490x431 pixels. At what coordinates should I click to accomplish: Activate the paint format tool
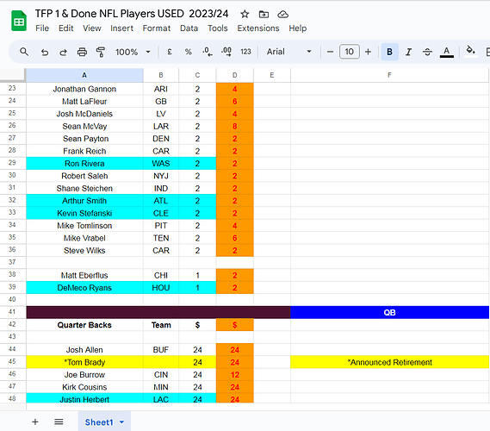(101, 52)
